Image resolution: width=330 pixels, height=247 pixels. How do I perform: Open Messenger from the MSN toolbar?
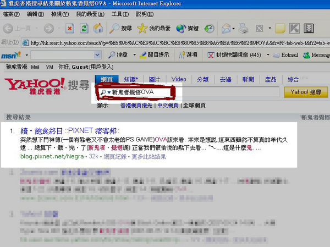tap(316, 55)
